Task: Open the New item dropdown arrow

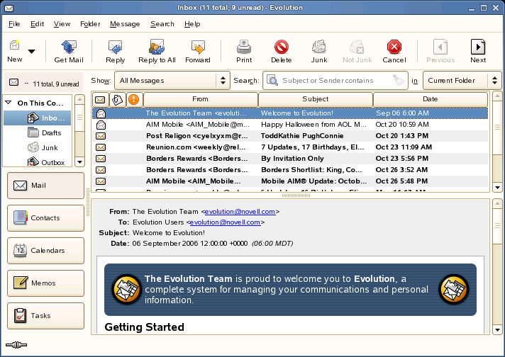Action: (31, 51)
